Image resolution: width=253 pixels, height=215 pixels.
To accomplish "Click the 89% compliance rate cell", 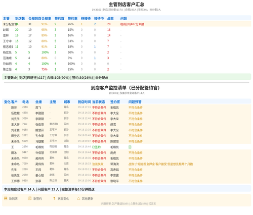I will 44,35.
